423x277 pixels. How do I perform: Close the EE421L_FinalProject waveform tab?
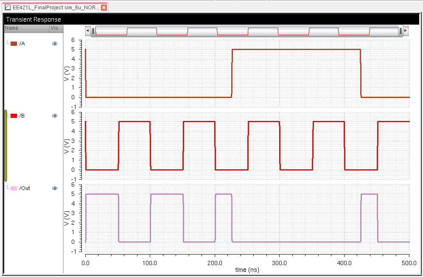[104, 8]
